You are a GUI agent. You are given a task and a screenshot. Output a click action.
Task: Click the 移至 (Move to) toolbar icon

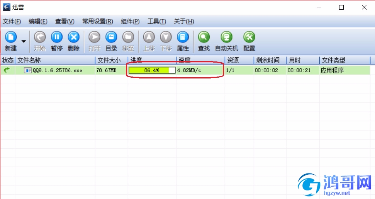[x=128, y=37]
